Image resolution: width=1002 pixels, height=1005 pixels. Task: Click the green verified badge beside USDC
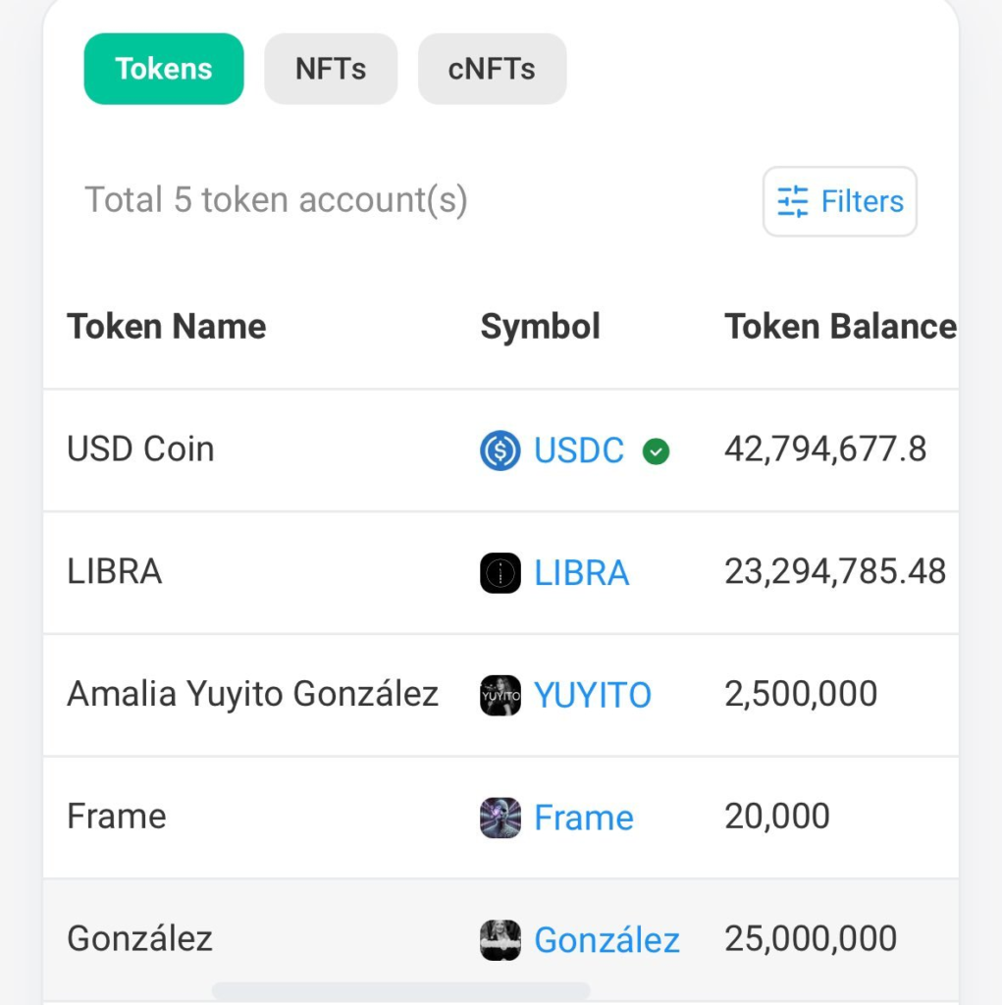[x=656, y=451]
